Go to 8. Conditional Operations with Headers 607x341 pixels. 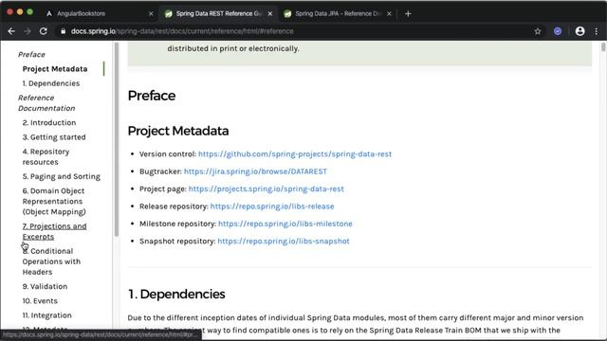click(51, 261)
